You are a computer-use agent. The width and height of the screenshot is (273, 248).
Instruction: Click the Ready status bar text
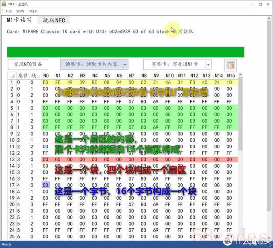(x=6, y=244)
